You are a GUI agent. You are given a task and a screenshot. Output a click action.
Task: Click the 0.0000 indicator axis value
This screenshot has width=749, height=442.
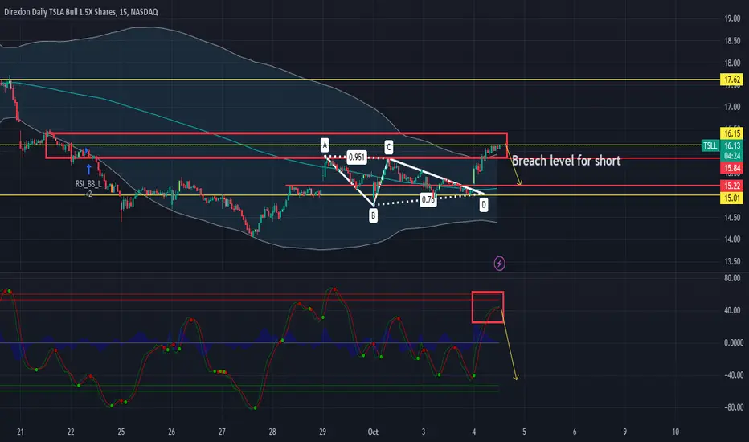click(x=733, y=342)
